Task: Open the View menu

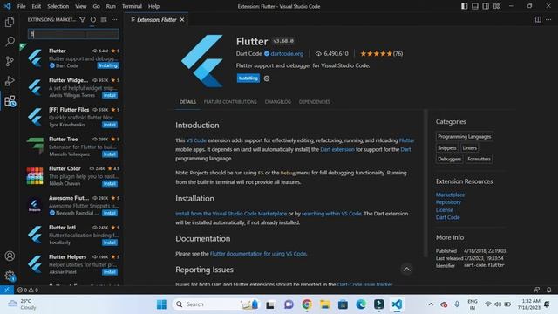Action: coord(81,6)
